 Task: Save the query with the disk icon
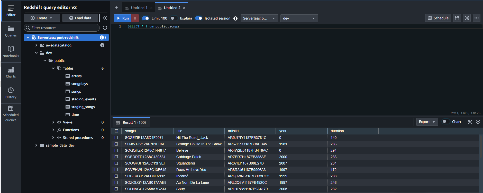click(457, 18)
